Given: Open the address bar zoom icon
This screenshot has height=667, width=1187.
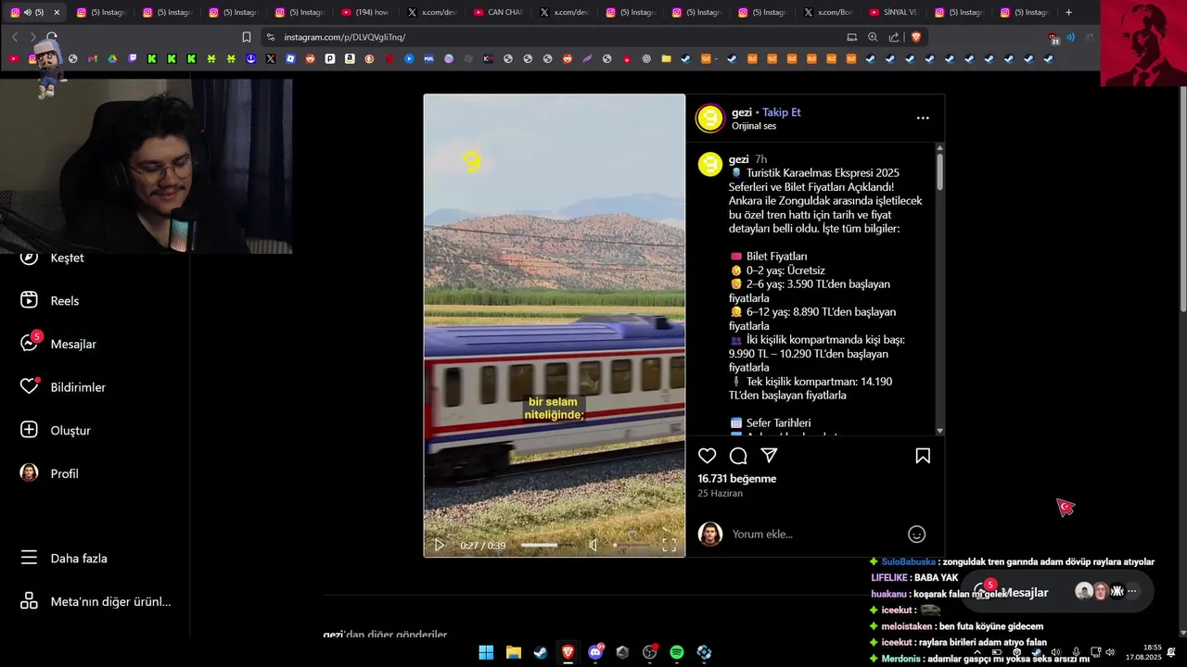Looking at the screenshot, I should pos(873,37).
